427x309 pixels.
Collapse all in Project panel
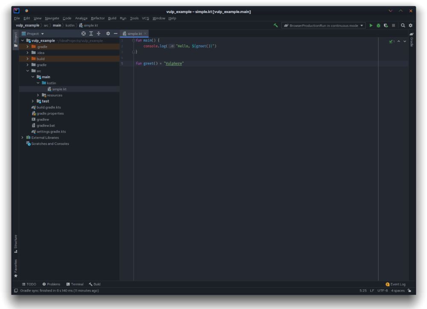point(99,33)
